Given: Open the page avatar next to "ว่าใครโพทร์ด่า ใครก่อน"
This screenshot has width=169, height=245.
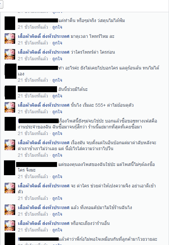Looking at the screenshot, I should click(x=10, y=54).
